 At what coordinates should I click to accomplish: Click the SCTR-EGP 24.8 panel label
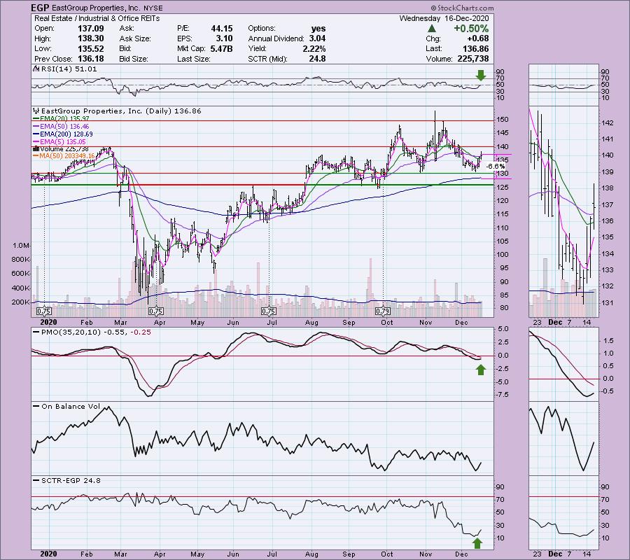pos(71,480)
